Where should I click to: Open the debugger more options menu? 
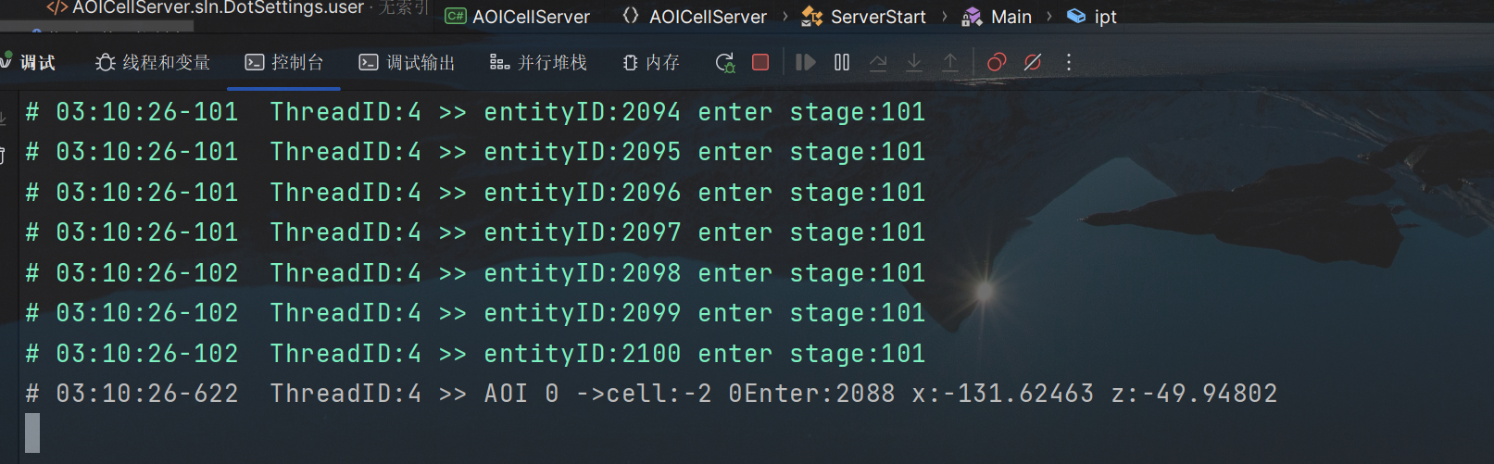click(x=1069, y=62)
